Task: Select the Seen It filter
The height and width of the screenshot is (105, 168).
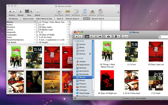Action: click(60, 19)
